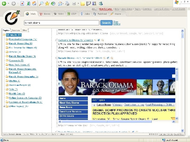Open Welcome to Obama result in new window icon
Screen dimensions: 190x142
99,40
